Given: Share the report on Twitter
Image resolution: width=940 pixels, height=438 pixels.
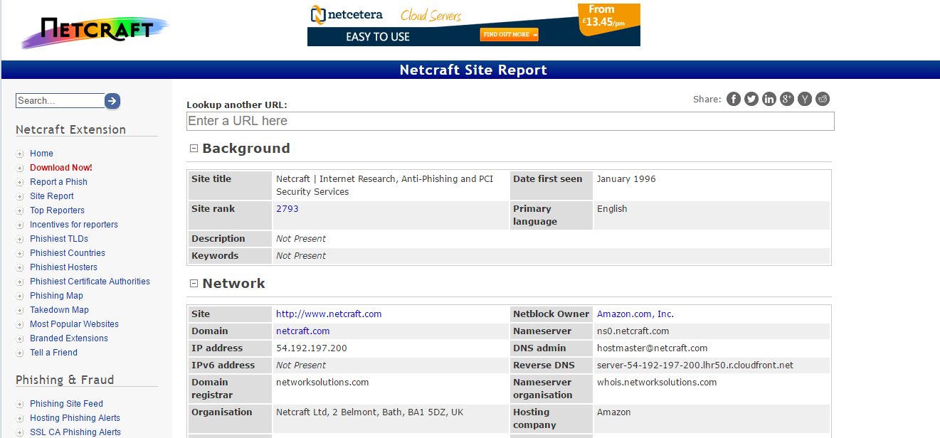Looking at the screenshot, I should tap(751, 99).
